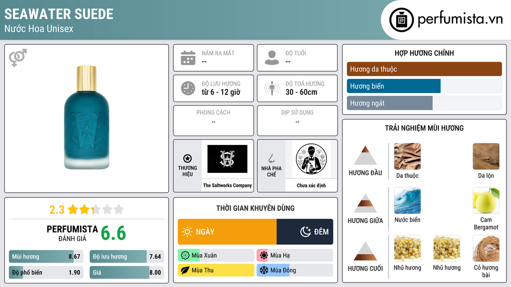Click the longevity value từ 6 - 12 giờ
Viewport: 511px width, 287px height.
(x=221, y=92)
